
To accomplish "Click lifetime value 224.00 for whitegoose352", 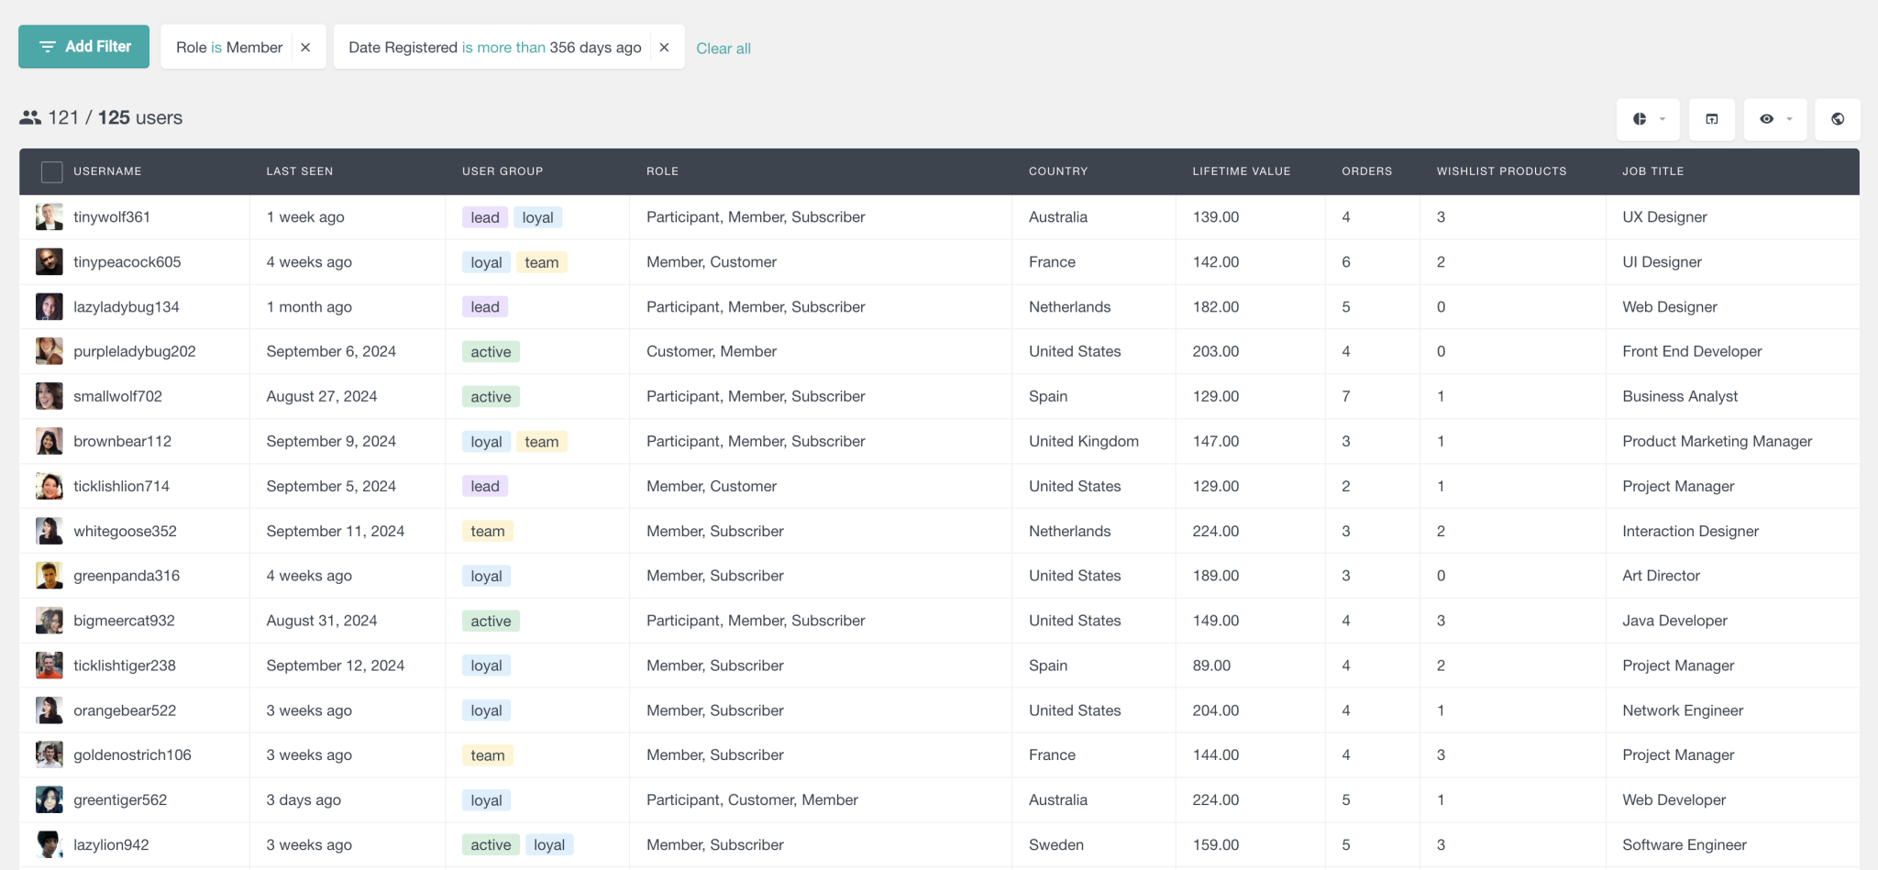I will 1216,531.
